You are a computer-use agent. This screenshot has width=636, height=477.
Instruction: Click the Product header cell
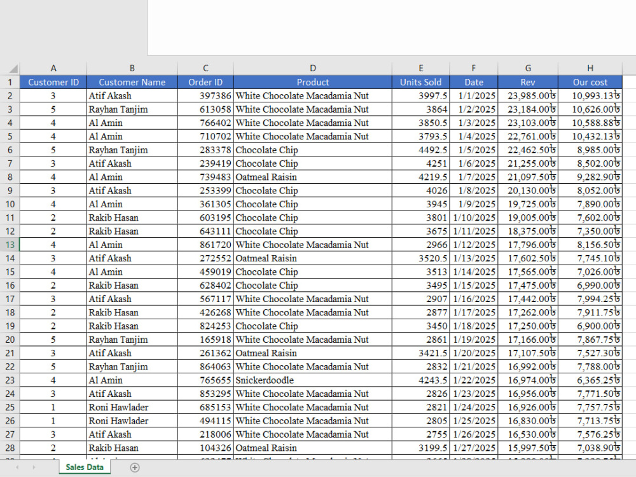click(x=313, y=82)
